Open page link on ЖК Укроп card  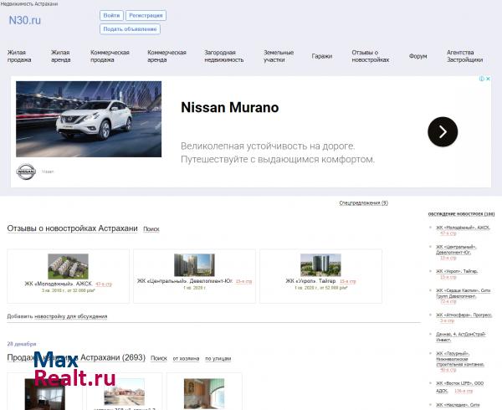click(348, 281)
